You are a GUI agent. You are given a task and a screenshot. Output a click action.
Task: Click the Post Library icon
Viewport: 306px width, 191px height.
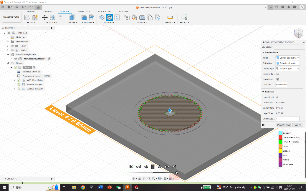[x=150, y=18]
